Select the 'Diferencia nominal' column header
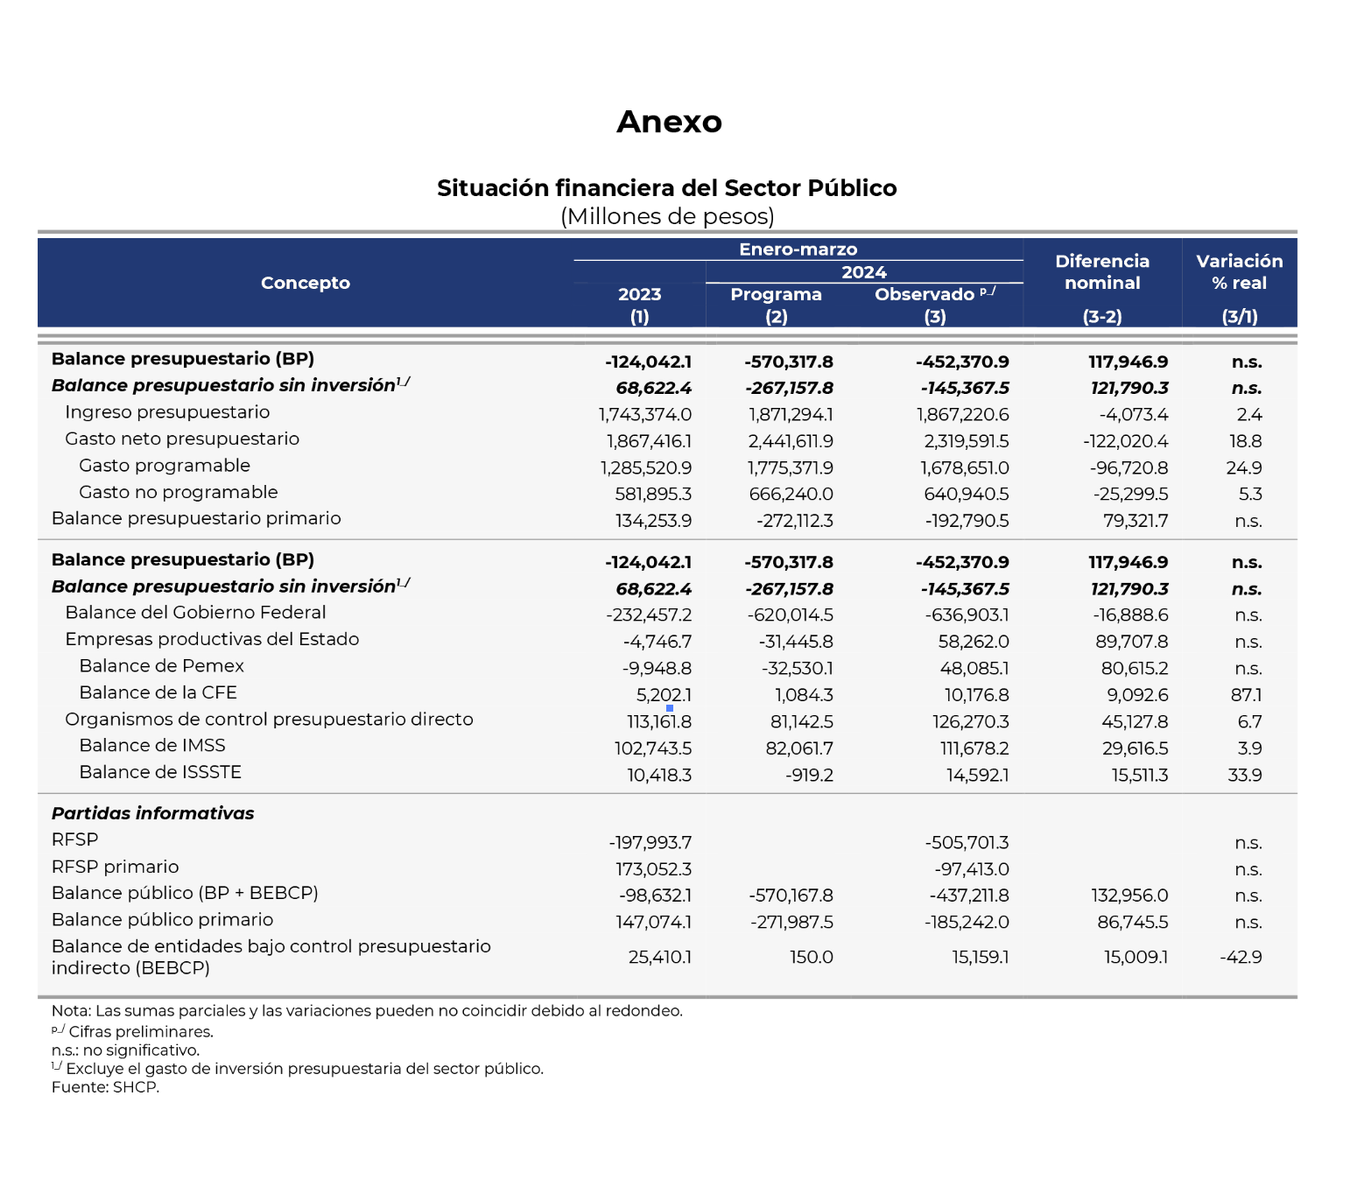This screenshot has width=1350, height=1194. 1102,272
